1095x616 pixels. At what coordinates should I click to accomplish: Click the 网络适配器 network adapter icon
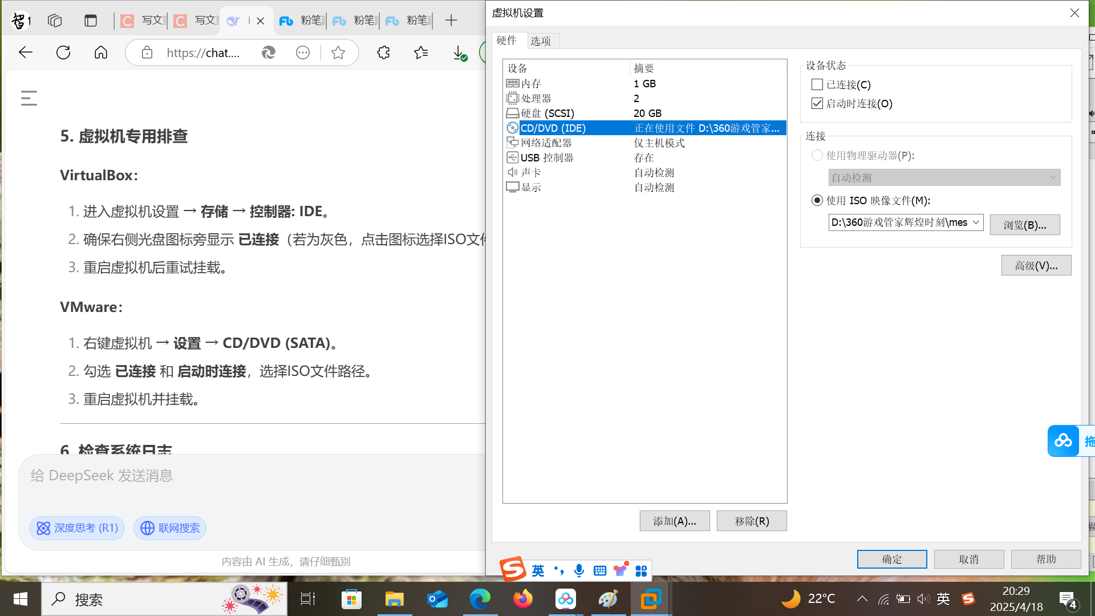512,143
